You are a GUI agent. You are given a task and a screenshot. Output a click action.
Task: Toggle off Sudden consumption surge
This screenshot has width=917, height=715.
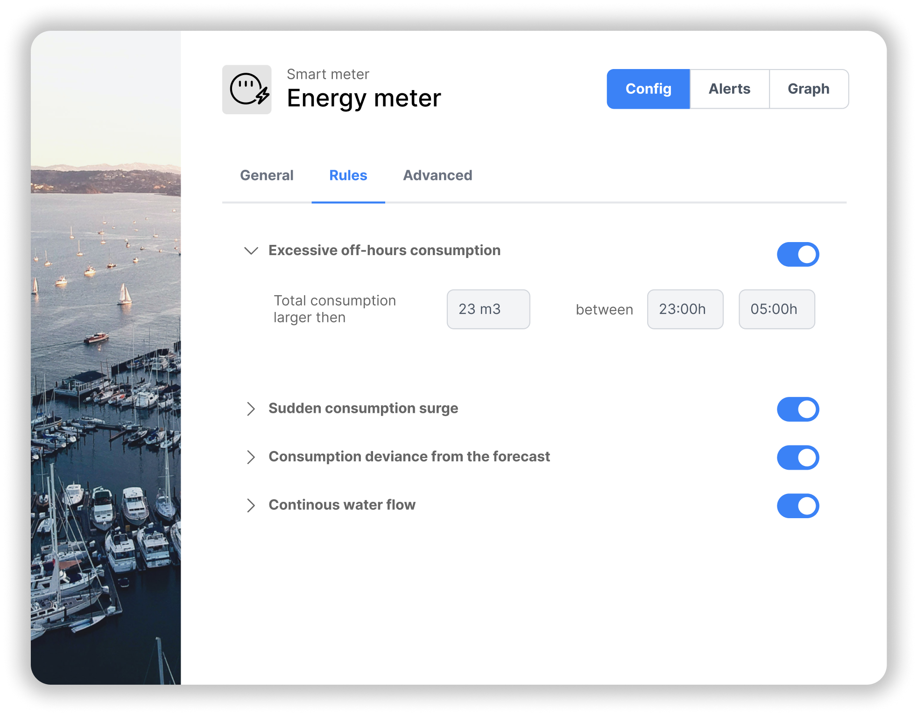point(797,409)
